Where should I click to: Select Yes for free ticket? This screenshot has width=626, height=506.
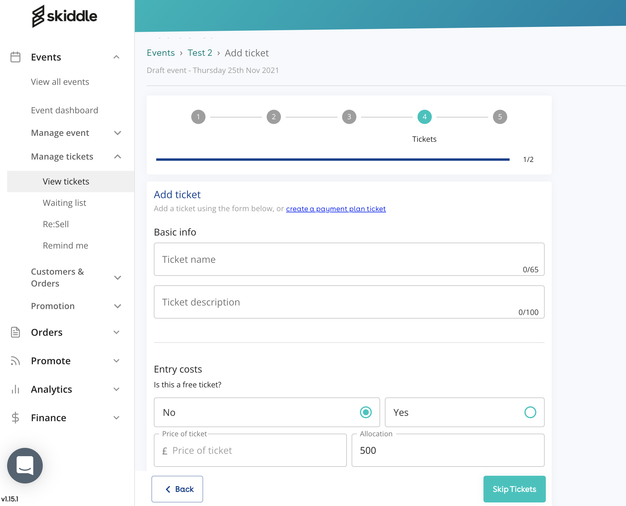coord(530,412)
